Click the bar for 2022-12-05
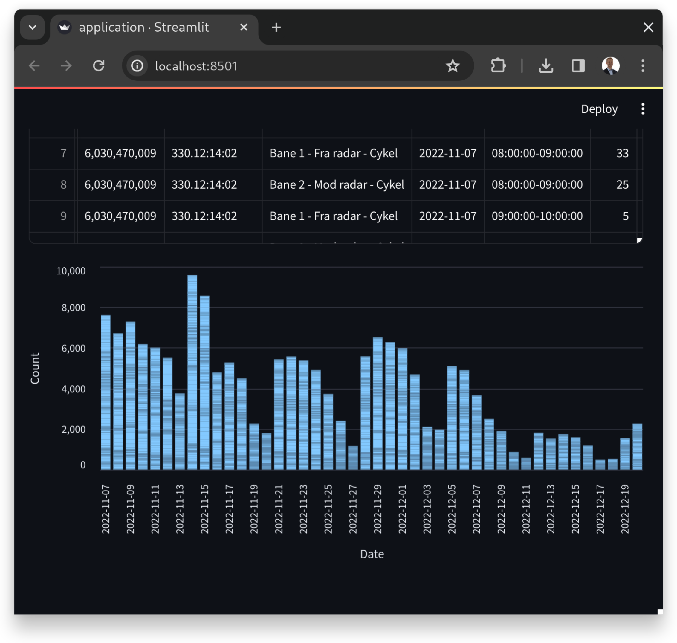The image size is (677, 643). pos(452,418)
